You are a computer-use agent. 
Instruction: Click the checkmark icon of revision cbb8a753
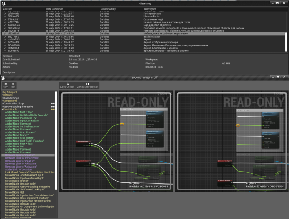pyautogui.click(x=5, y=39)
